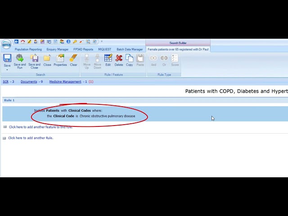Click grid icon beside add another feature
The height and width of the screenshot is (216, 288).
click(x=5, y=127)
